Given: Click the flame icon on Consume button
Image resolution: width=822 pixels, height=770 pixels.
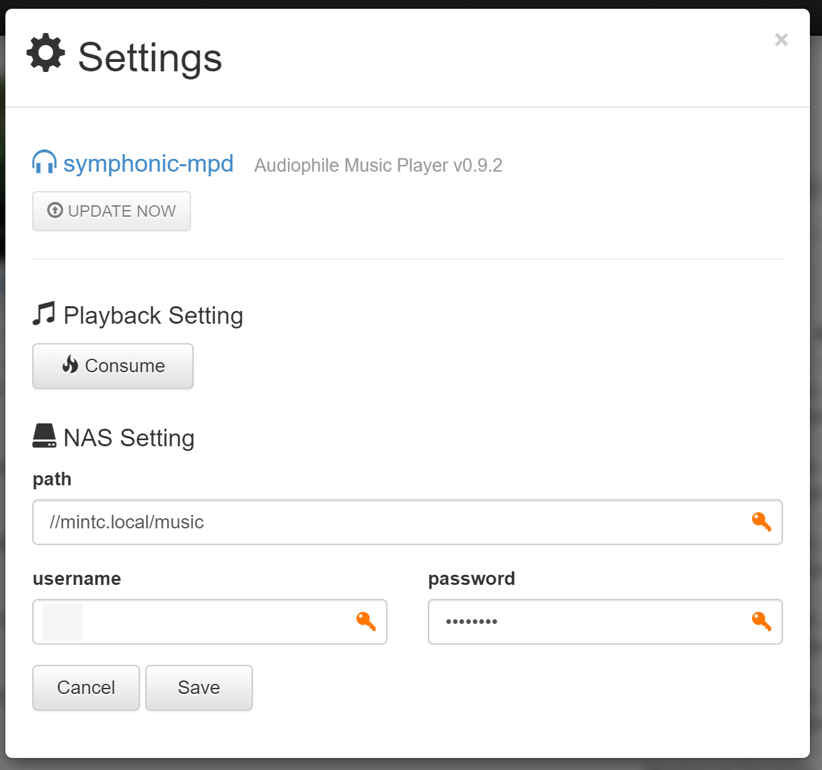Looking at the screenshot, I should pos(71,365).
